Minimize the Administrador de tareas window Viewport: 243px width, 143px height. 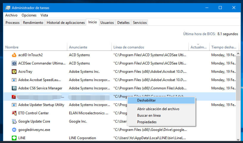point(207,8)
